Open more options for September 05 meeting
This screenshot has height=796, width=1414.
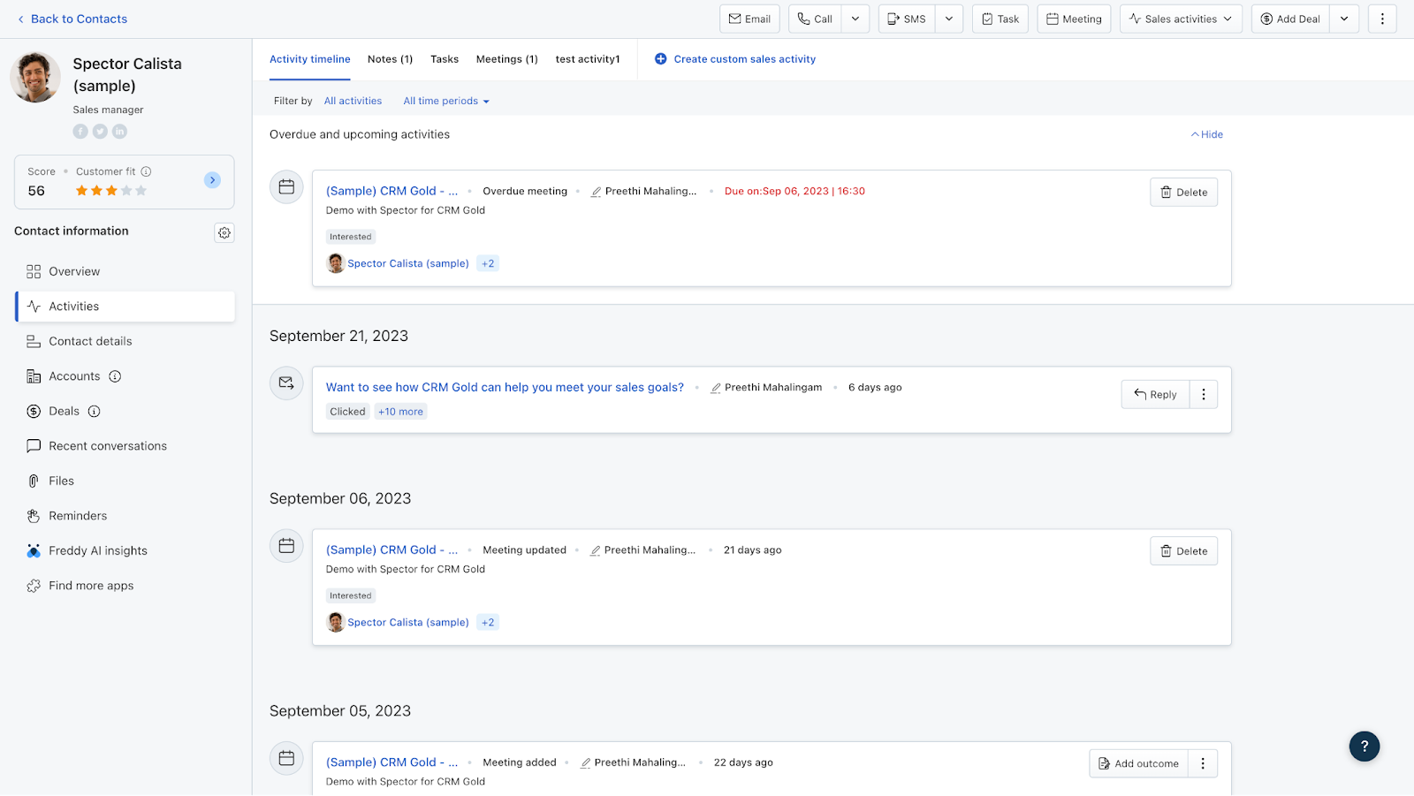point(1203,763)
